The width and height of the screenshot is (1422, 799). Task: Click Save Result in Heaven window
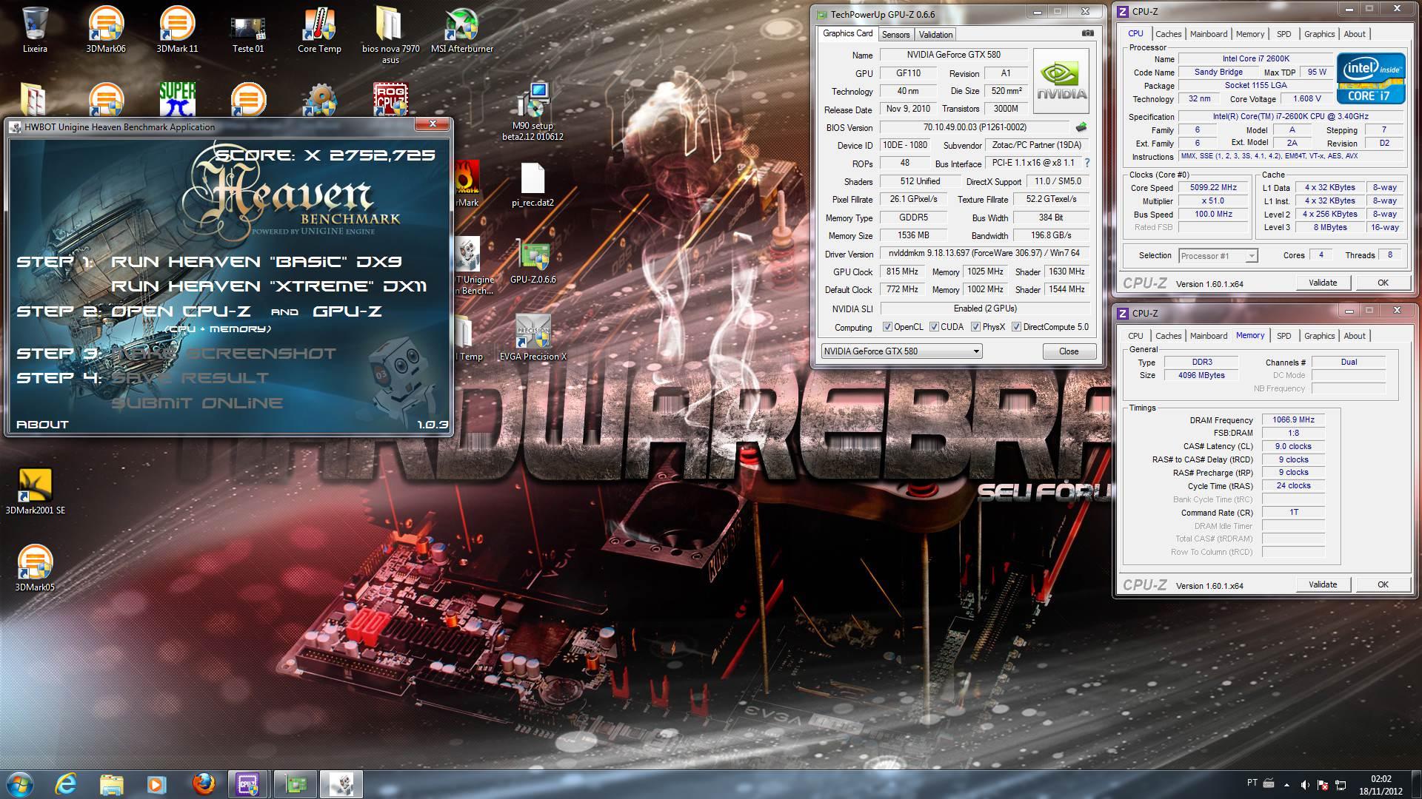pyautogui.click(x=190, y=378)
